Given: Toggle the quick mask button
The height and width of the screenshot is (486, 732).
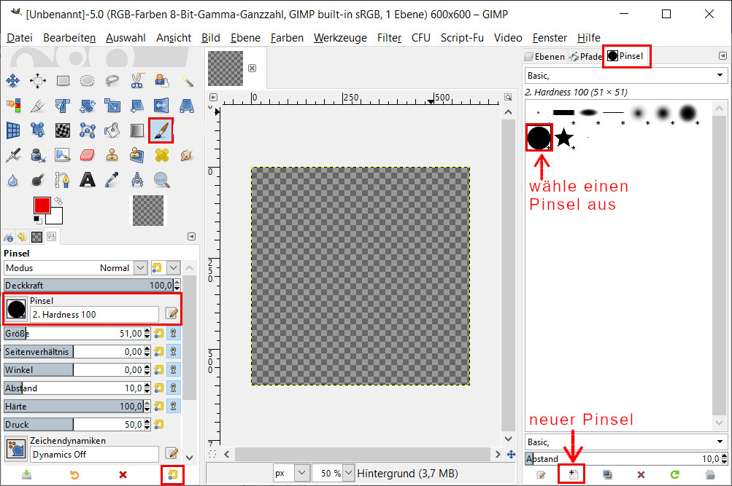Looking at the screenshot, I should tap(212, 454).
